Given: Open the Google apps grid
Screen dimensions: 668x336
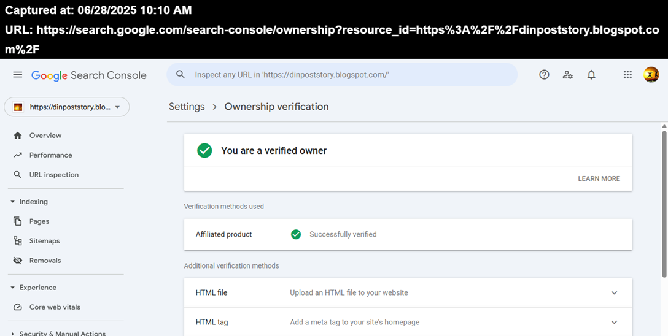Looking at the screenshot, I should point(627,75).
